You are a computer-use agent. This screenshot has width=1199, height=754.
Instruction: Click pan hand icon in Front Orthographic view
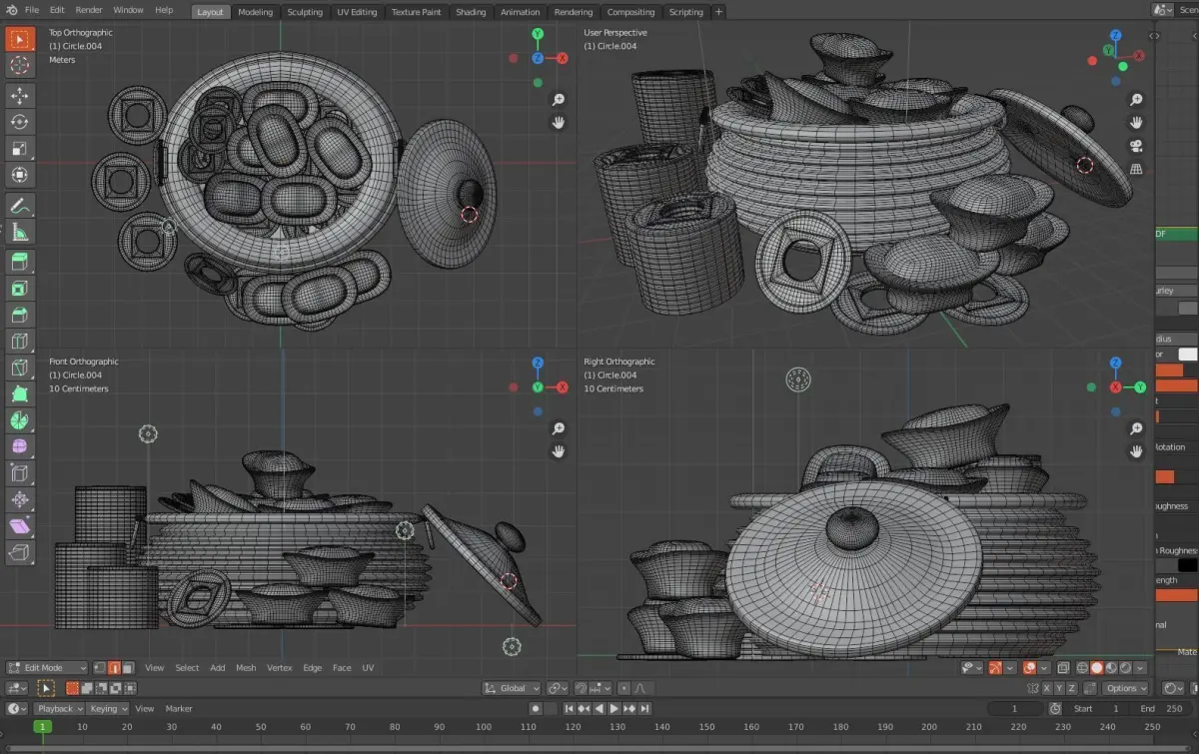tap(559, 451)
